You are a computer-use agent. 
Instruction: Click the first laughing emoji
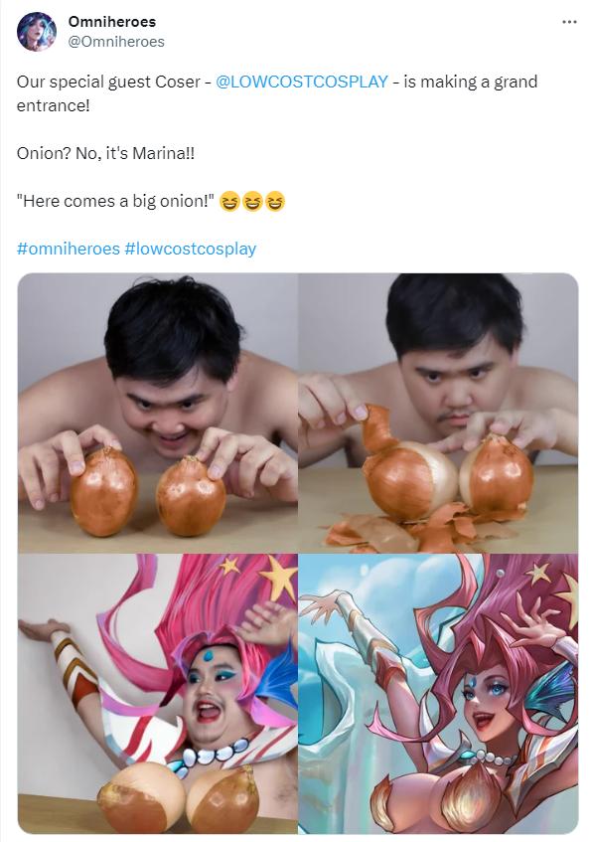[x=229, y=202]
